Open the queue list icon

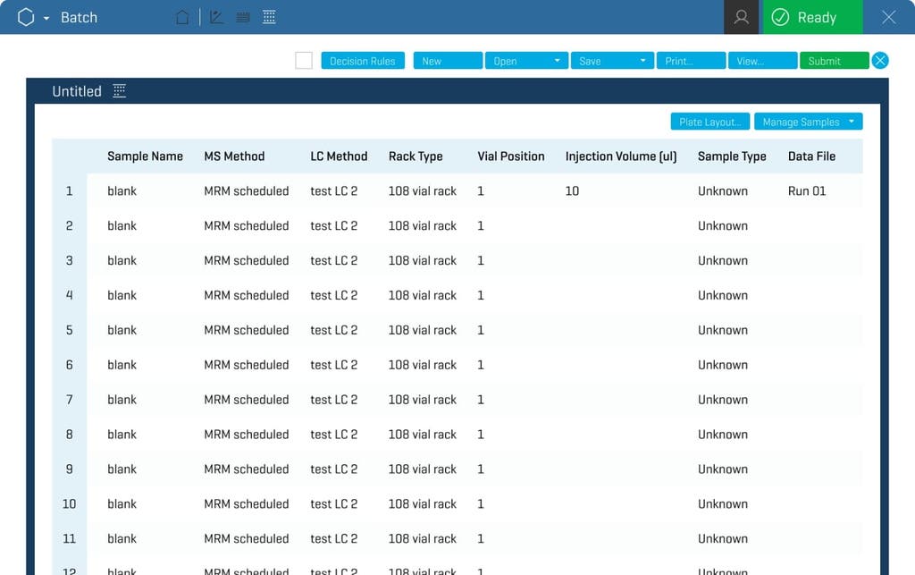click(x=242, y=16)
